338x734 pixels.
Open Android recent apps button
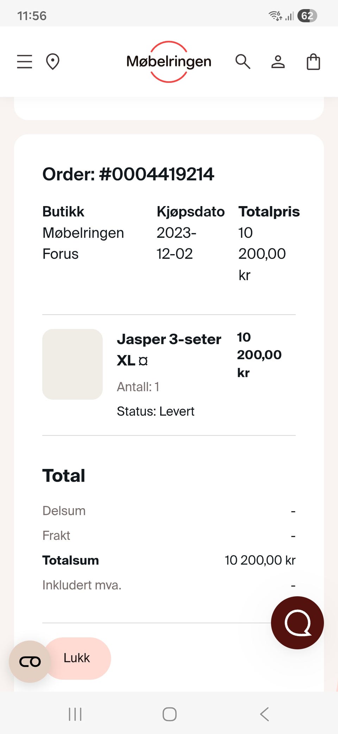(75, 714)
